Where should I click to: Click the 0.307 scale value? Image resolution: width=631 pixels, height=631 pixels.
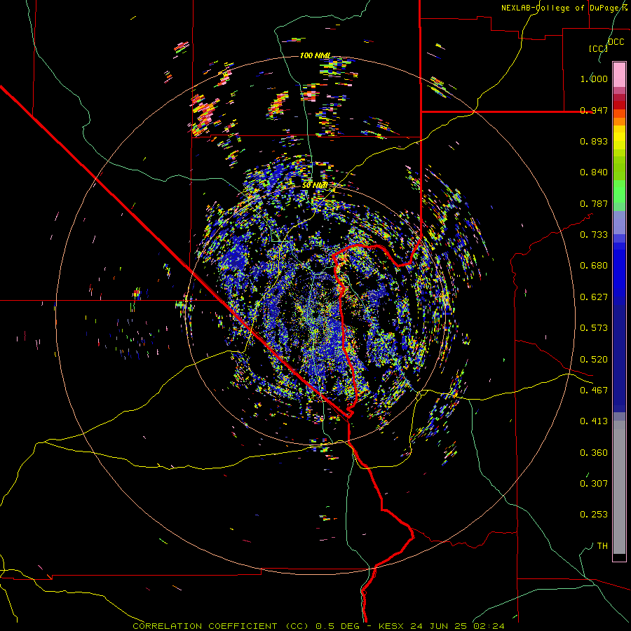click(594, 484)
